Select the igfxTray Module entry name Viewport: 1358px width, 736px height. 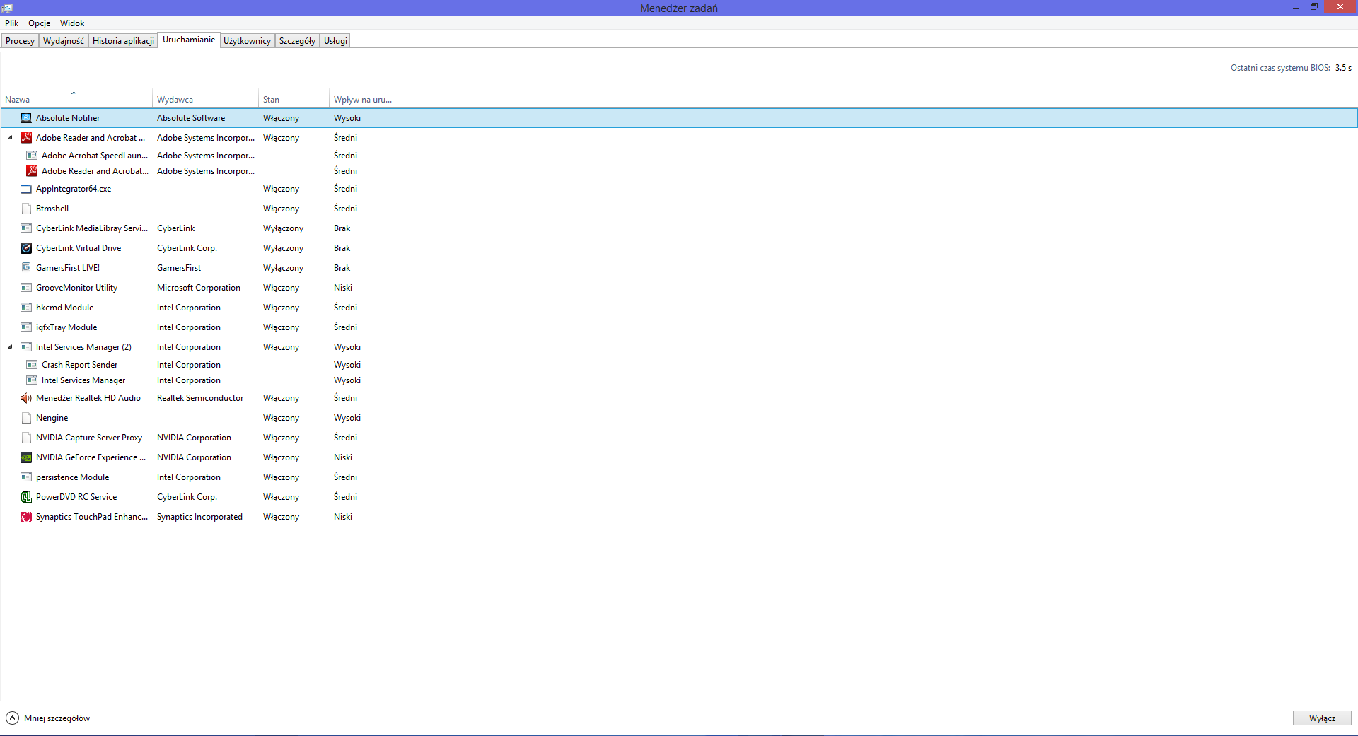[66, 327]
